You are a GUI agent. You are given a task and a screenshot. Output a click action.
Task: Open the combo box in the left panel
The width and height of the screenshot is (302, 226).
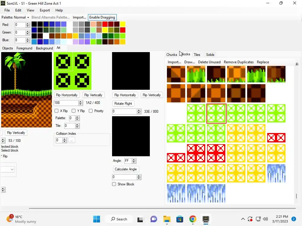[x=8, y=169]
